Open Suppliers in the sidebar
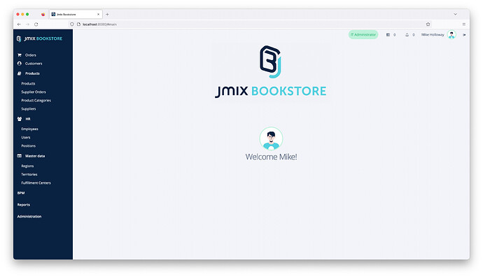This screenshot has width=483, height=277. (x=28, y=109)
